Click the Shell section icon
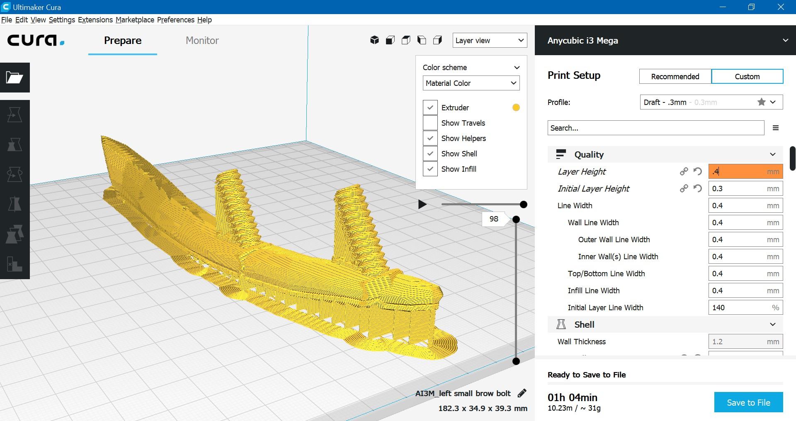The image size is (796, 421). click(561, 324)
